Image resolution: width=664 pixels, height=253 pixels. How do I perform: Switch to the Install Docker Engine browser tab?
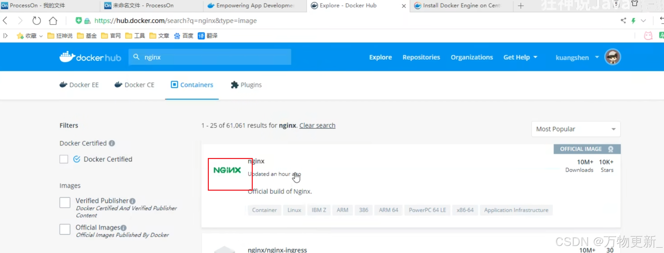[x=462, y=6]
